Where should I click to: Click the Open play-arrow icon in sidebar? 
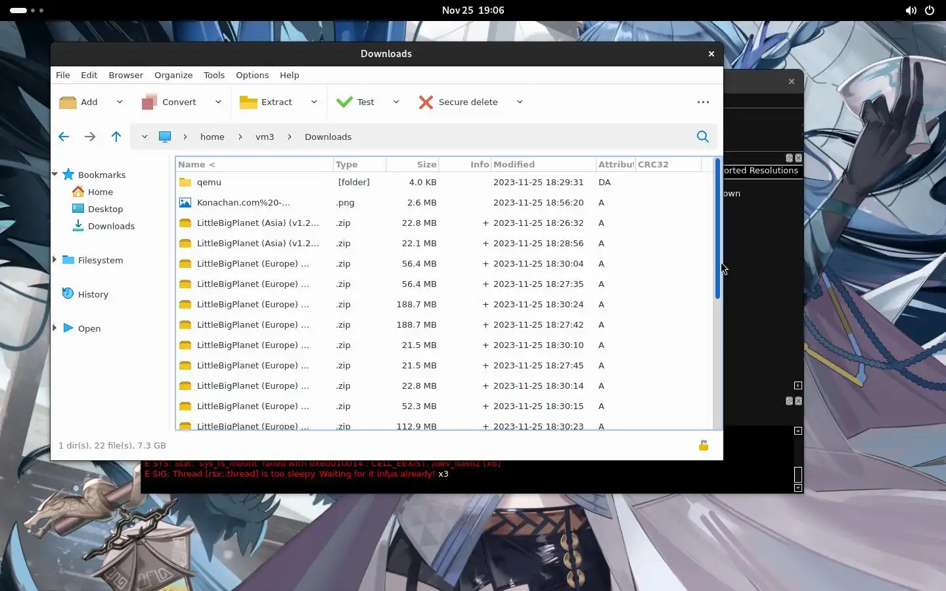[x=68, y=328]
